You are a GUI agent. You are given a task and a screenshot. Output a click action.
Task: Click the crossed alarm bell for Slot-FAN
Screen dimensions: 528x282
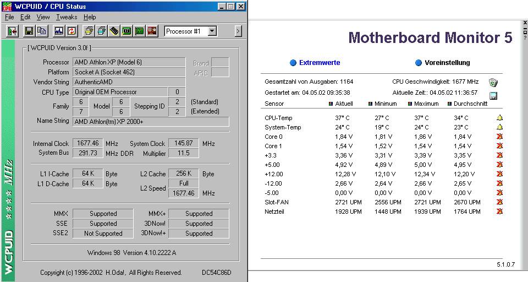[500, 202]
